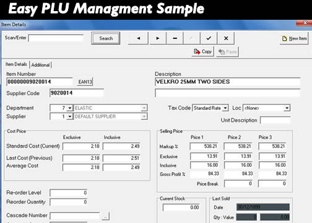This screenshot has height=223, width=312.
Task: Click Current Stock value field
Action: pos(181,208)
